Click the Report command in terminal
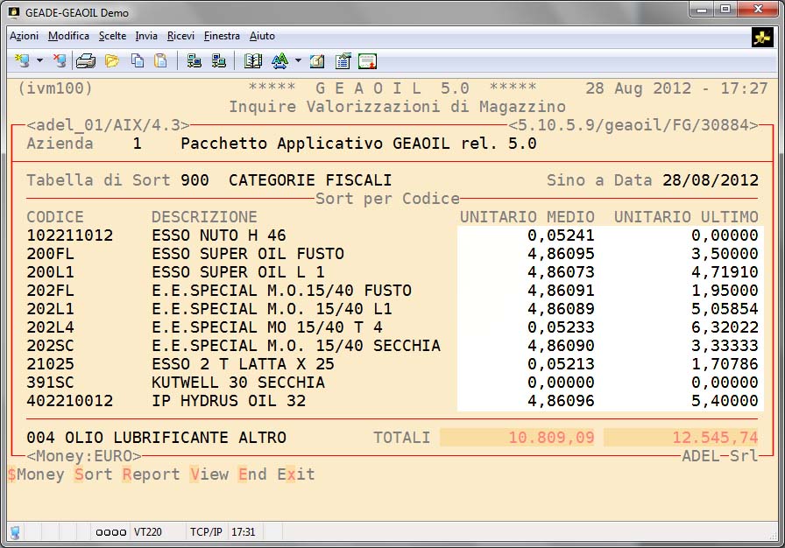The width and height of the screenshot is (785, 548). coord(151,474)
